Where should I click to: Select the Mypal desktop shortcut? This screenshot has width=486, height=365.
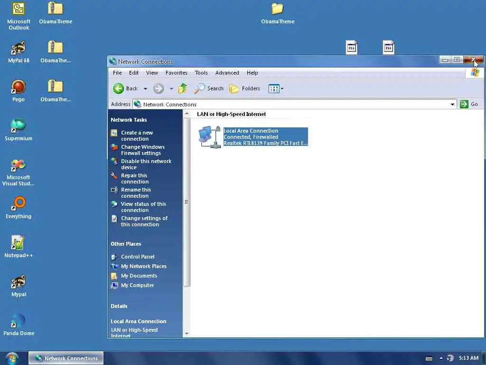[x=19, y=286]
